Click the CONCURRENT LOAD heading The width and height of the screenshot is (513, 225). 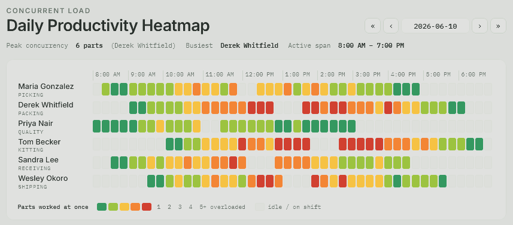[48, 11]
